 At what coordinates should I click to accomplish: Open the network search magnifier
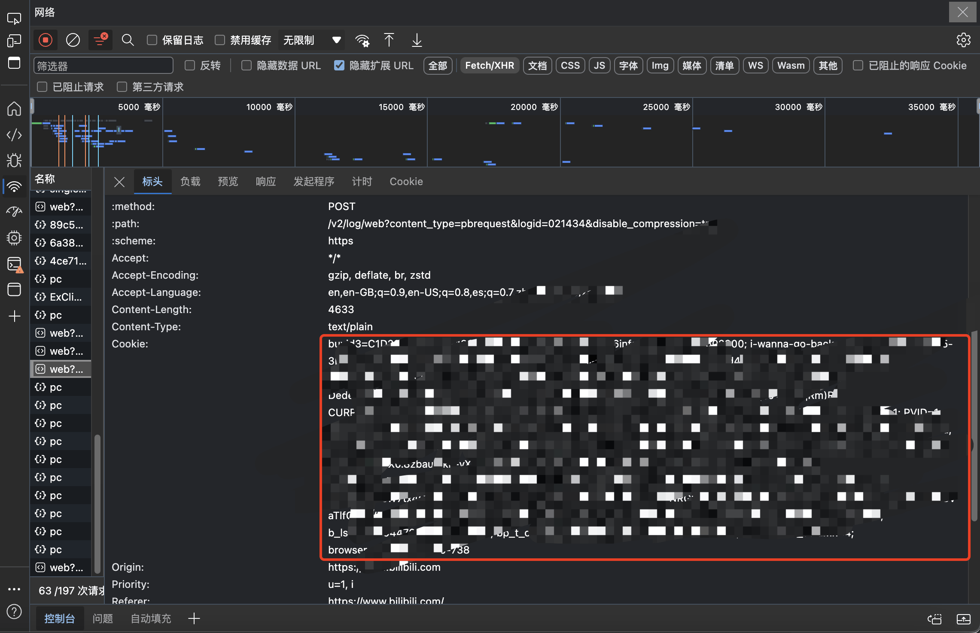click(128, 40)
